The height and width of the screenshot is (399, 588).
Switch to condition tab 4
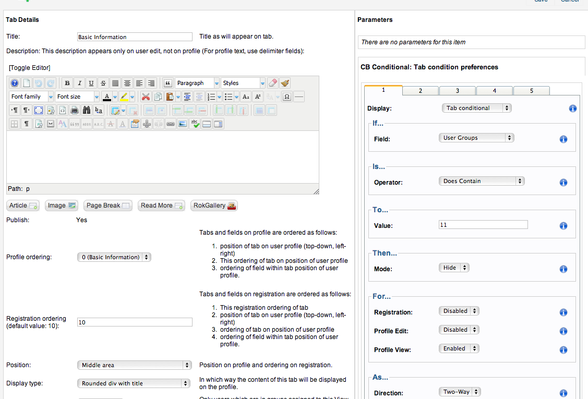[x=494, y=91]
